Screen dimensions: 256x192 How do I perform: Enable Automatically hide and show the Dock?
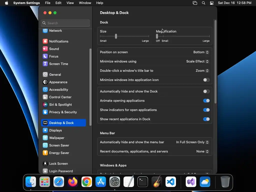tap(206, 91)
